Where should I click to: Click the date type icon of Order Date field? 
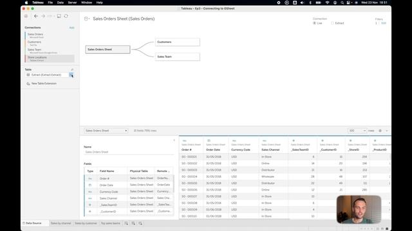coord(90,185)
